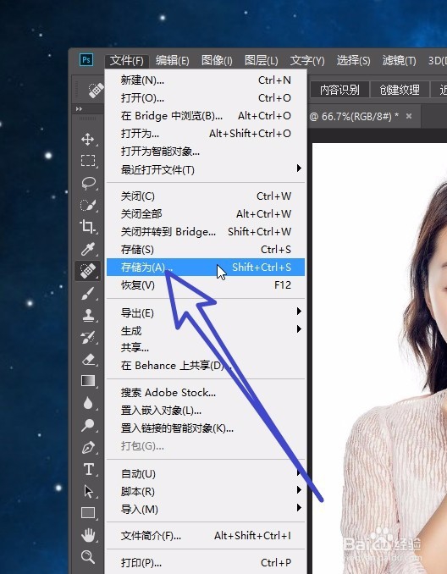Expand the 自动(U) submenu
Viewport: 447px width, 574px height.
pyautogui.click(x=206, y=474)
